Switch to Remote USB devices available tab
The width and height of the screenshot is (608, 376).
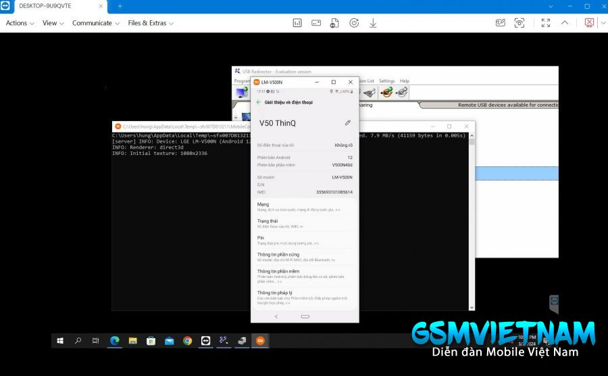[490, 105]
